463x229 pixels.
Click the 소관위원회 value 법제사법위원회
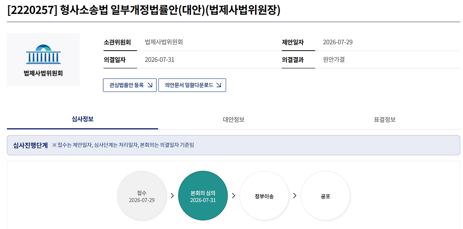coord(164,42)
